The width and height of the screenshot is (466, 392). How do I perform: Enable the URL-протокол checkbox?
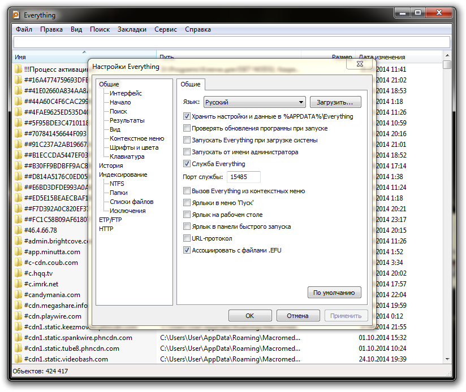(187, 238)
